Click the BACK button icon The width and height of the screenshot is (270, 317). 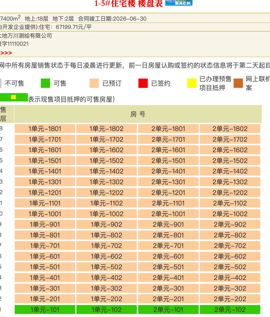[x=179, y=3]
